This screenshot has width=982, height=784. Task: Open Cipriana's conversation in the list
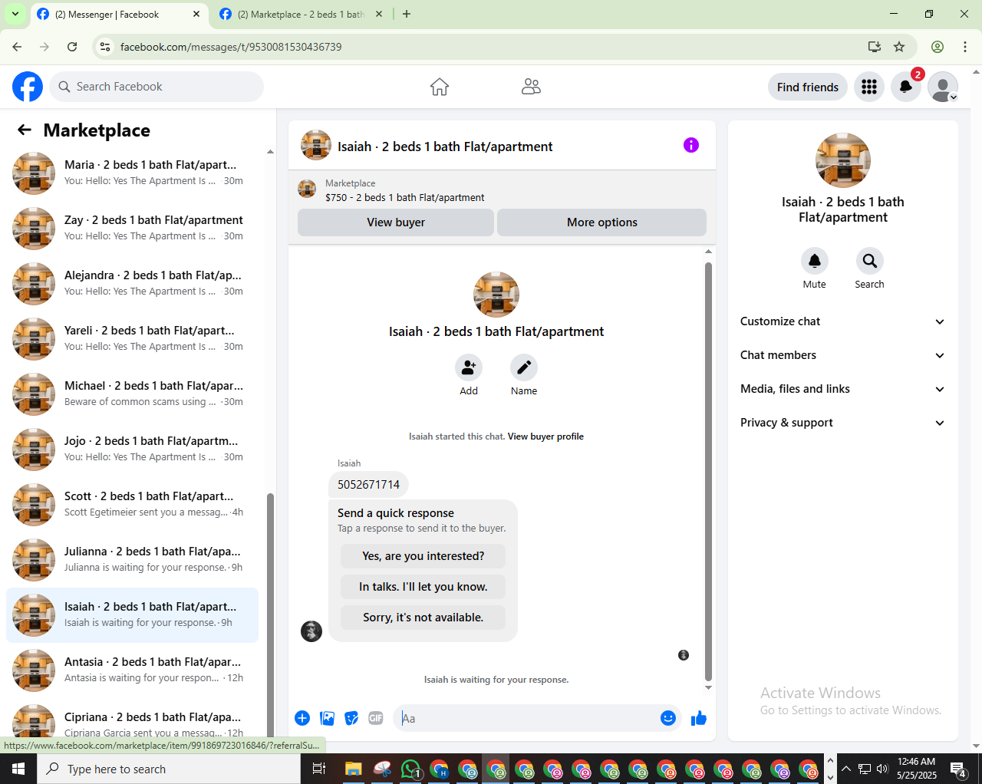(x=132, y=718)
